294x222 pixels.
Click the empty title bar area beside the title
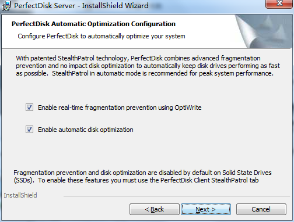[206, 6]
